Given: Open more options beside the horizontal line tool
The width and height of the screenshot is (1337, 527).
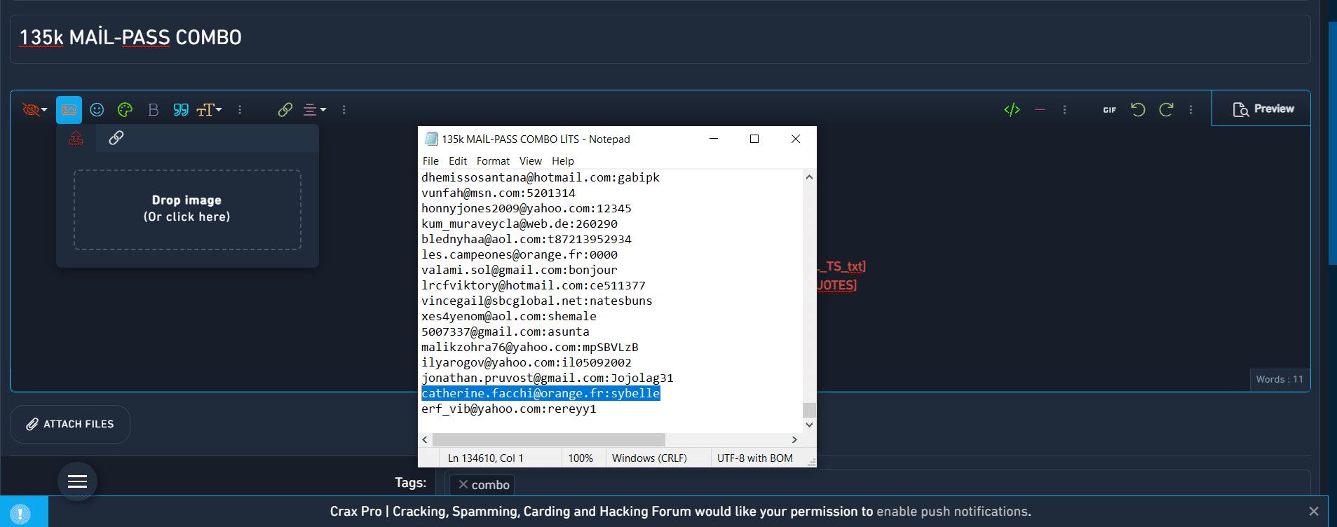Looking at the screenshot, I should 1064,110.
